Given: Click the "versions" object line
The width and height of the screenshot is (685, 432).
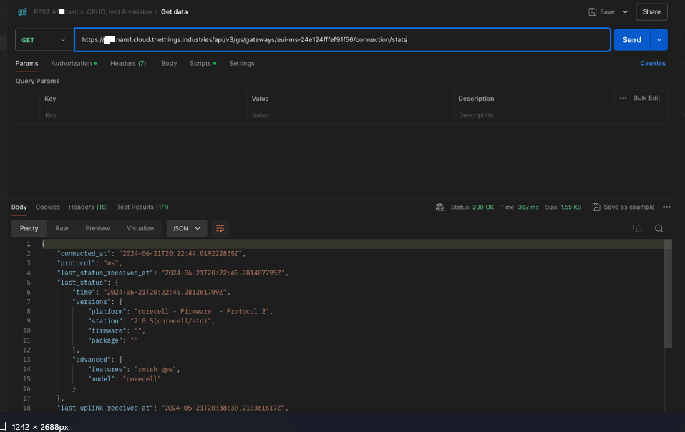Looking at the screenshot, I should point(97,302).
